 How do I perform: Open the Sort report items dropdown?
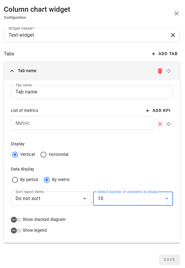click(x=51, y=199)
